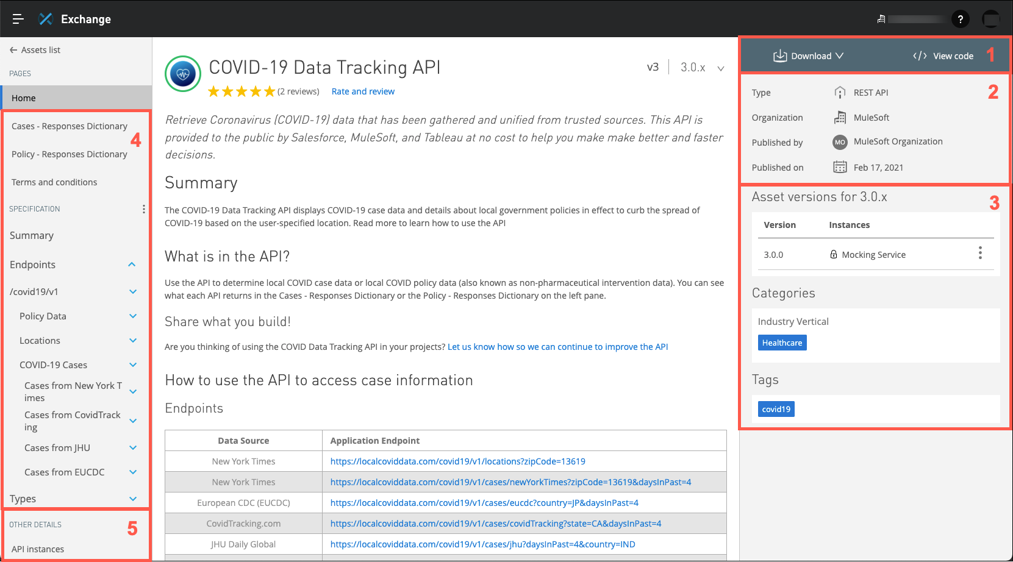This screenshot has width=1013, height=562.
Task: Open the eucdc cases endpoint link
Action: click(x=484, y=503)
